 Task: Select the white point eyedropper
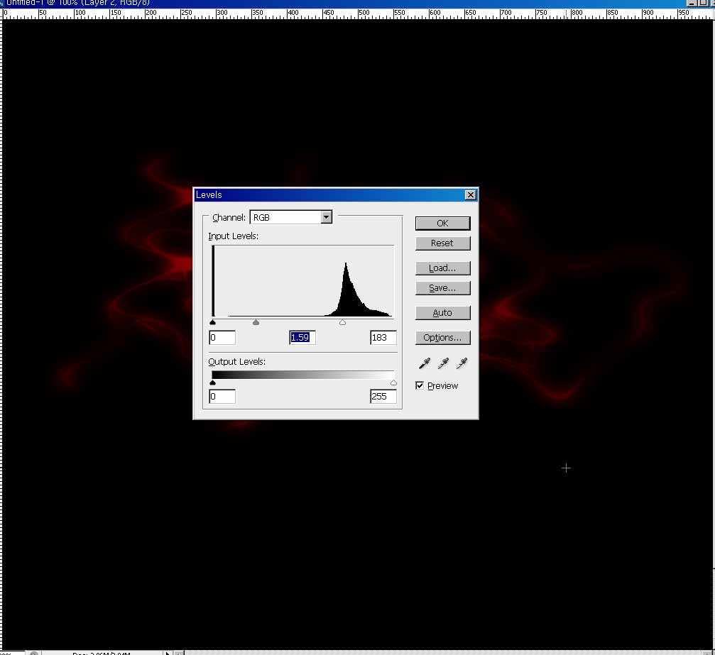click(x=462, y=363)
